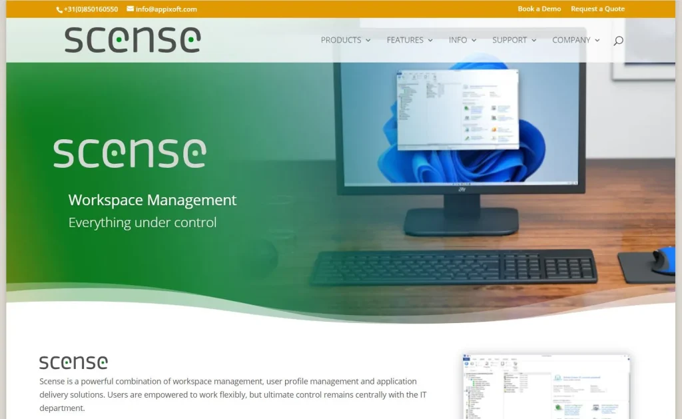This screenshot has height=419, width=682.
Task: Click the large scense logo in the hero banner
Action: [129, 152]
